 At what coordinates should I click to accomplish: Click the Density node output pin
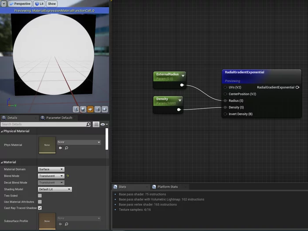[x=179, y=110]
